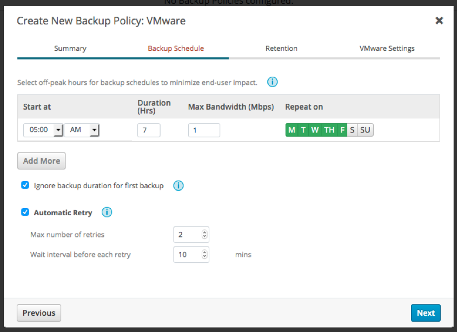The width and height of the screenshot is (457, 332).
Task: Open info icon beside off-peak hours text
Action: [272, 82]
